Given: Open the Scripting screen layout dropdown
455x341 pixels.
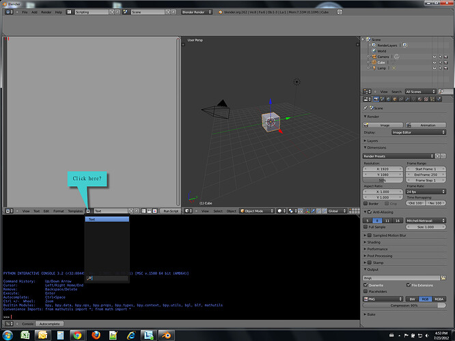Looking at the screenshot, I should pos(69,12).
